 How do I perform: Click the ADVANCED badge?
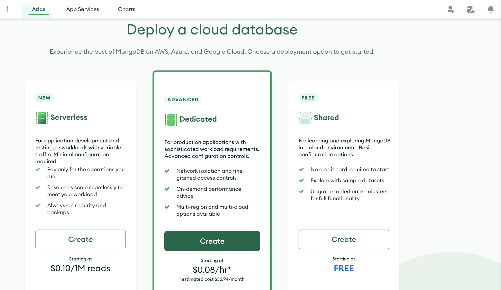click(183, 99)
